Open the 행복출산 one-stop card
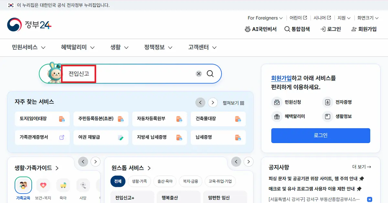Screen dimensions: 388x203 click(x=178, y=197)
